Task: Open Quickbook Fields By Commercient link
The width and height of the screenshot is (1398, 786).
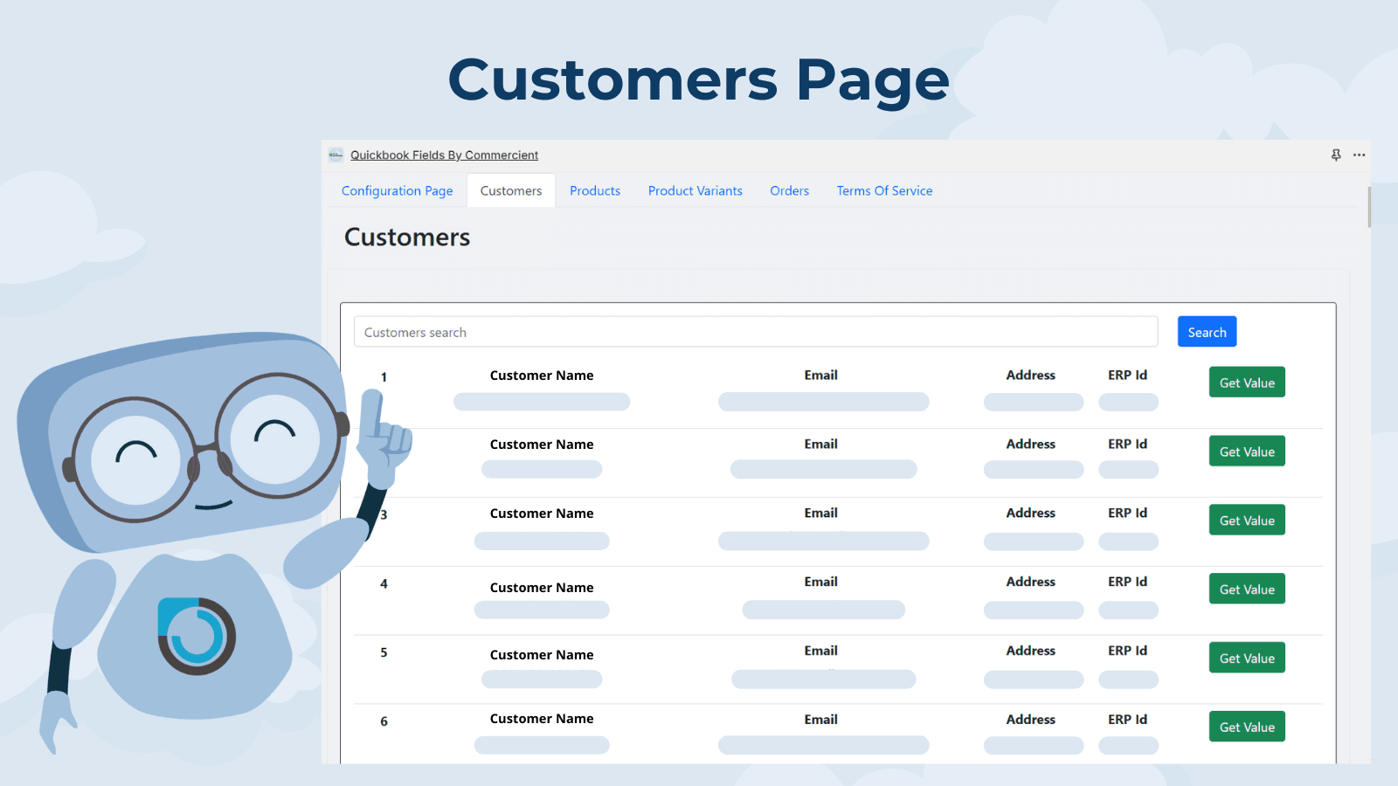Action: [444, 155]
